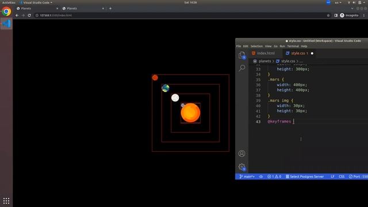Place cursor on @keyframes line 43

(279, 121)
